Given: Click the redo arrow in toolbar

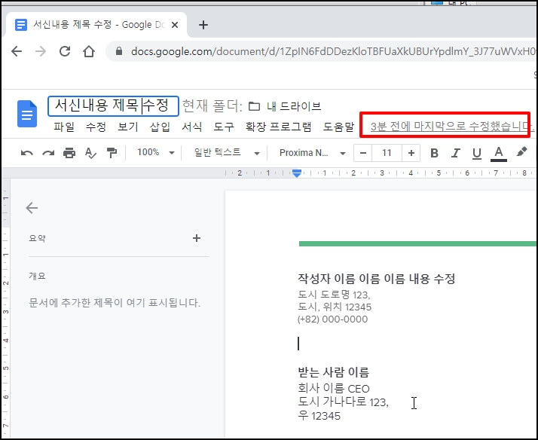Looking at the screenshot, I should pyautogui.click(x=48, y=153).
